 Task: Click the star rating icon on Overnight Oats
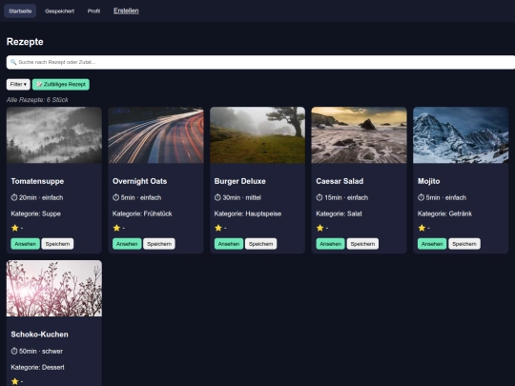[x=116, y=228]
